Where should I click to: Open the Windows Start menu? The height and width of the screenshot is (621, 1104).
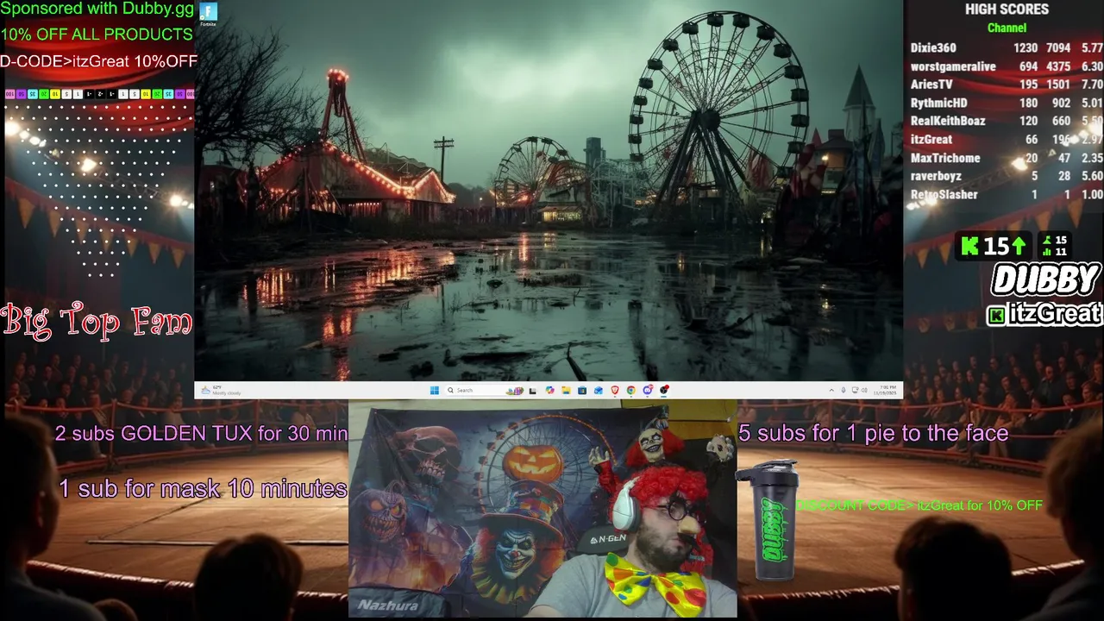click(435, 390)
